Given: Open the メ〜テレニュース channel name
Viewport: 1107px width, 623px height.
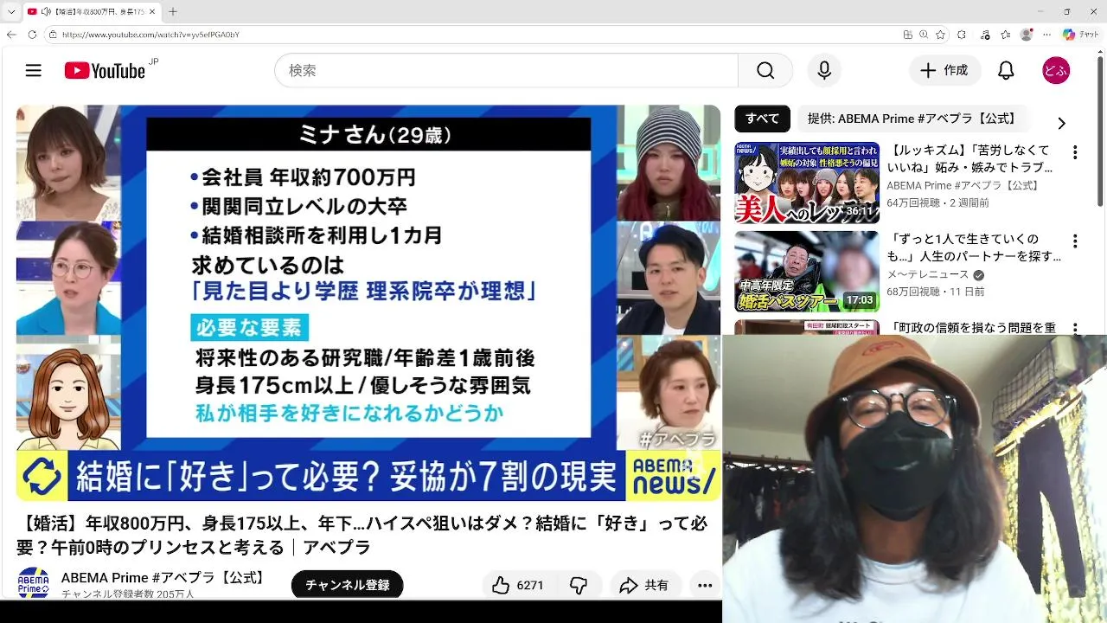Looking at the screenshot, I should pos(928,275).
